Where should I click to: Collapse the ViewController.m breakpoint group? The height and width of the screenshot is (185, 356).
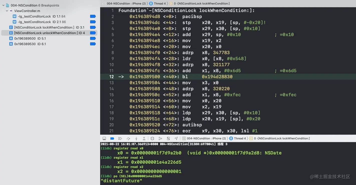pyautogui.click(x=7, y=11)
